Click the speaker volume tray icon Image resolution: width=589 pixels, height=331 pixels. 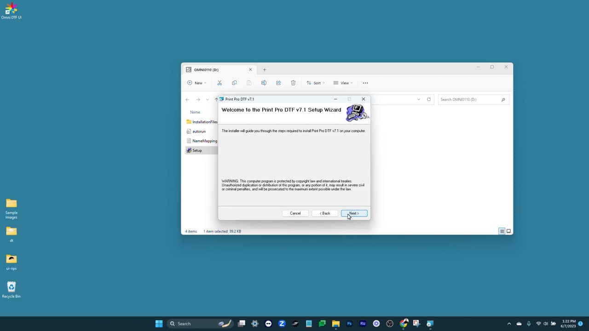[546, 324]
